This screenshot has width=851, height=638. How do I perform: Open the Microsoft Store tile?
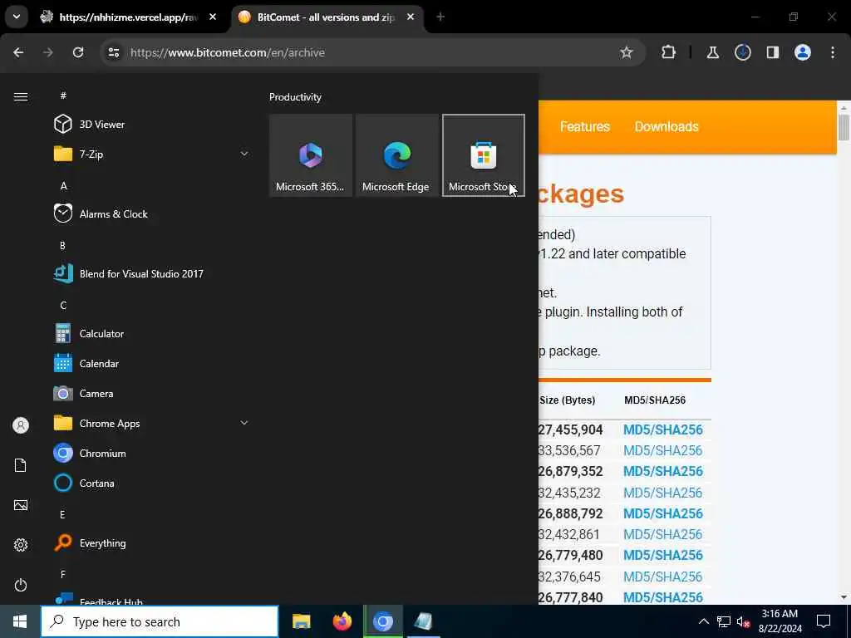point(484,155)
